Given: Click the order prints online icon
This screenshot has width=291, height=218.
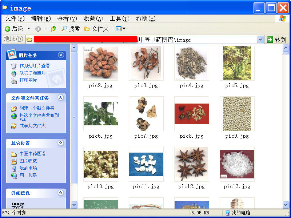Looking at the screenshot, I should pyautogui.click(x=14, y=74).
